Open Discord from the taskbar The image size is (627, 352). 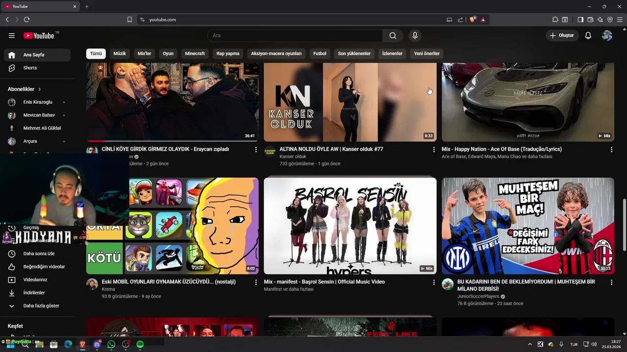97,344
